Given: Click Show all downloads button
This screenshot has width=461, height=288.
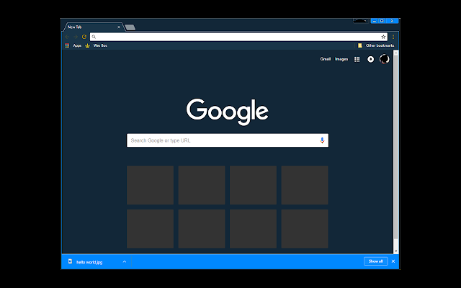Looking at the screenshot, I should tap(376, 261).
